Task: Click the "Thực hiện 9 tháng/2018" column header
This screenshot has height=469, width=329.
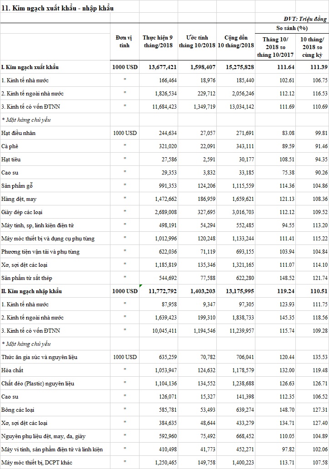Action: tap(158, 41)
